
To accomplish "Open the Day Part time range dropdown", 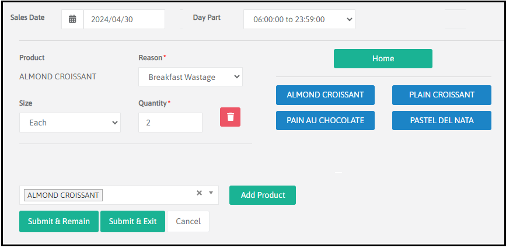I will (x=299, y=19).
